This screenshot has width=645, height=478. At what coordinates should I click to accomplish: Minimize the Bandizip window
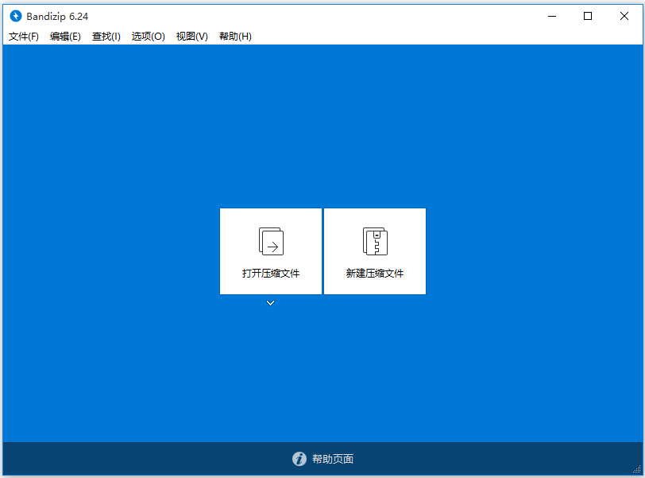(552, 15)
